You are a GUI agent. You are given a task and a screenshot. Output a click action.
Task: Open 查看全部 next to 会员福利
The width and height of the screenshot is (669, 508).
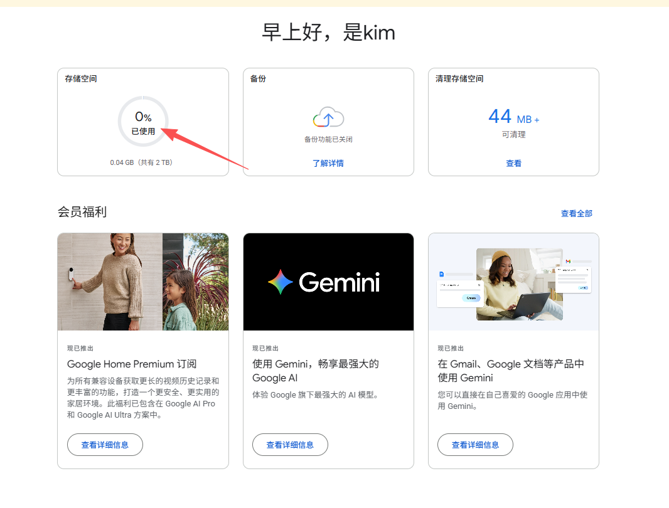(576, 213)
